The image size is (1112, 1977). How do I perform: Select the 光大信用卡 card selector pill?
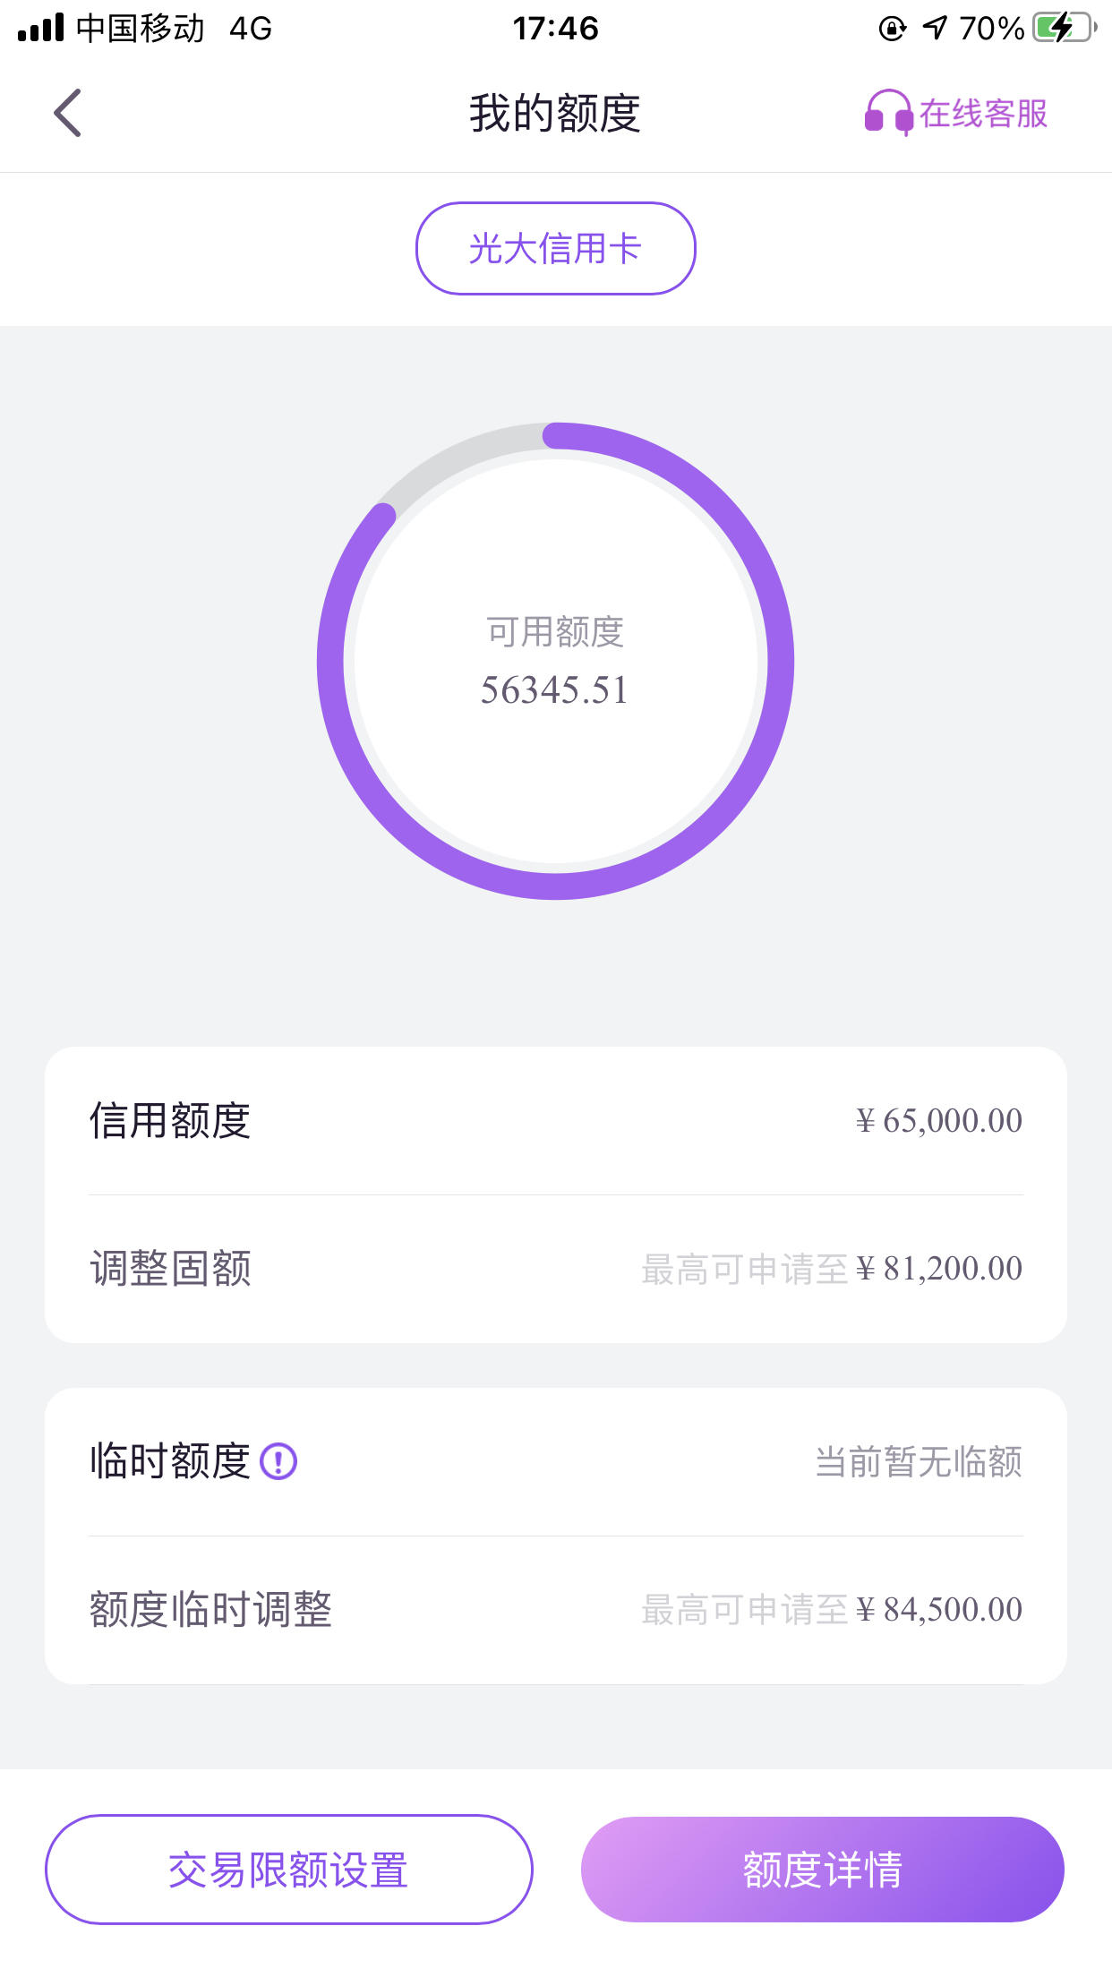tap(556, 248)
